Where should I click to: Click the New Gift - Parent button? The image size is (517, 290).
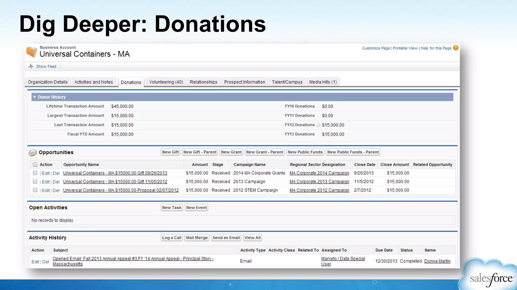(x=200, y=152)
